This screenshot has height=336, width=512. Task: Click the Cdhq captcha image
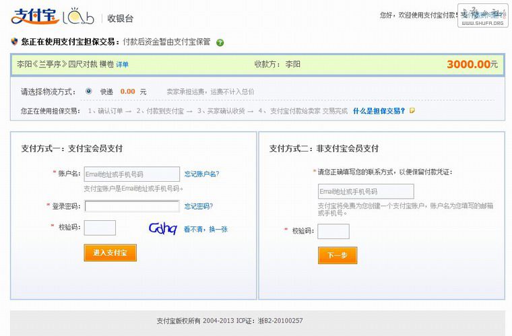[162, 228]
